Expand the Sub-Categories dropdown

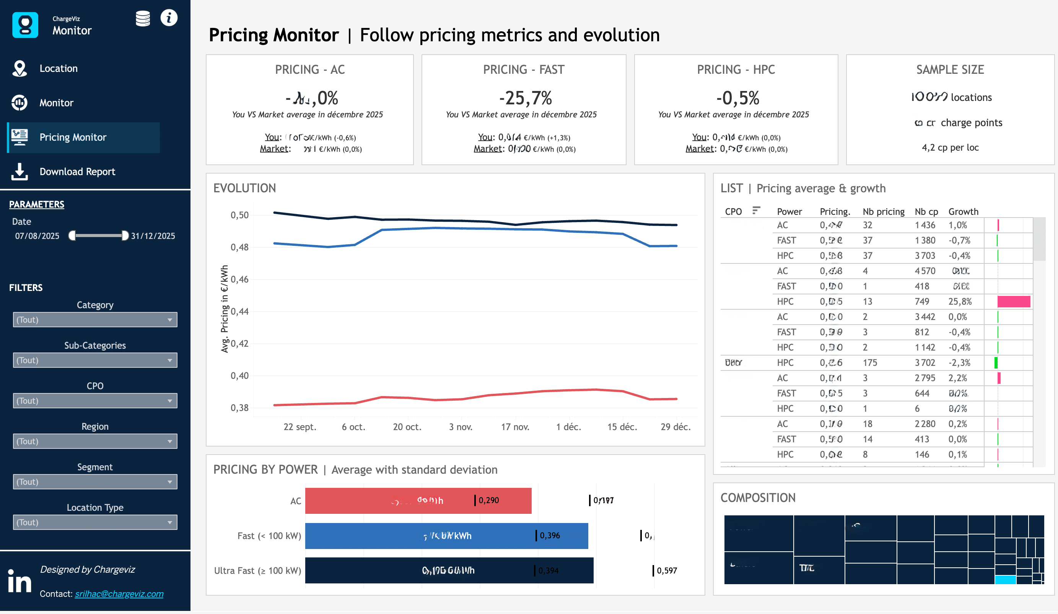95,360
